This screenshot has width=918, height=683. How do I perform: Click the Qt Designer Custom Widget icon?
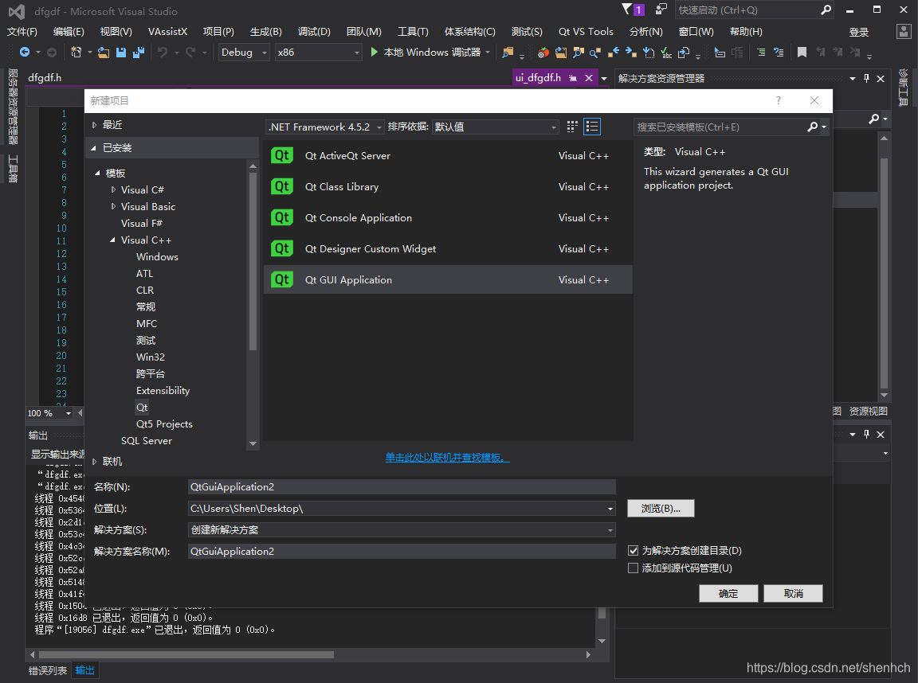tap(282, 248)
